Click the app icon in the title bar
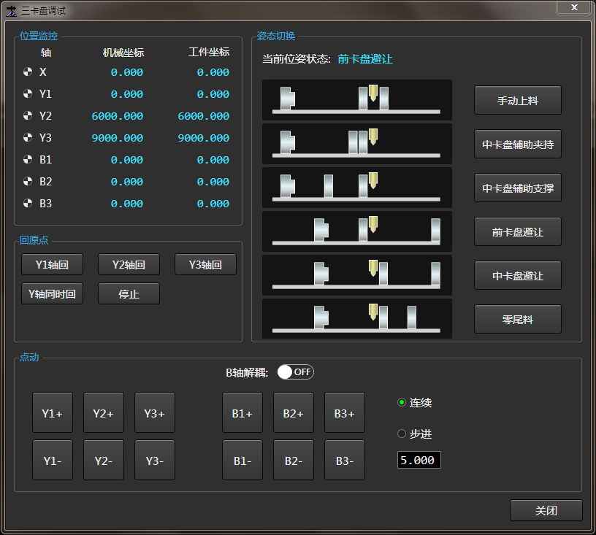596x535 pixels. click(x=11, y=9)
